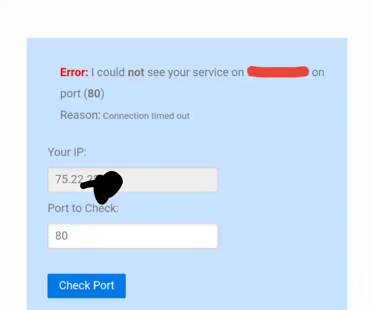Screen dimensions: 374x310
Task: Click the bold port number (80) in error
Action: coord(94,94)
